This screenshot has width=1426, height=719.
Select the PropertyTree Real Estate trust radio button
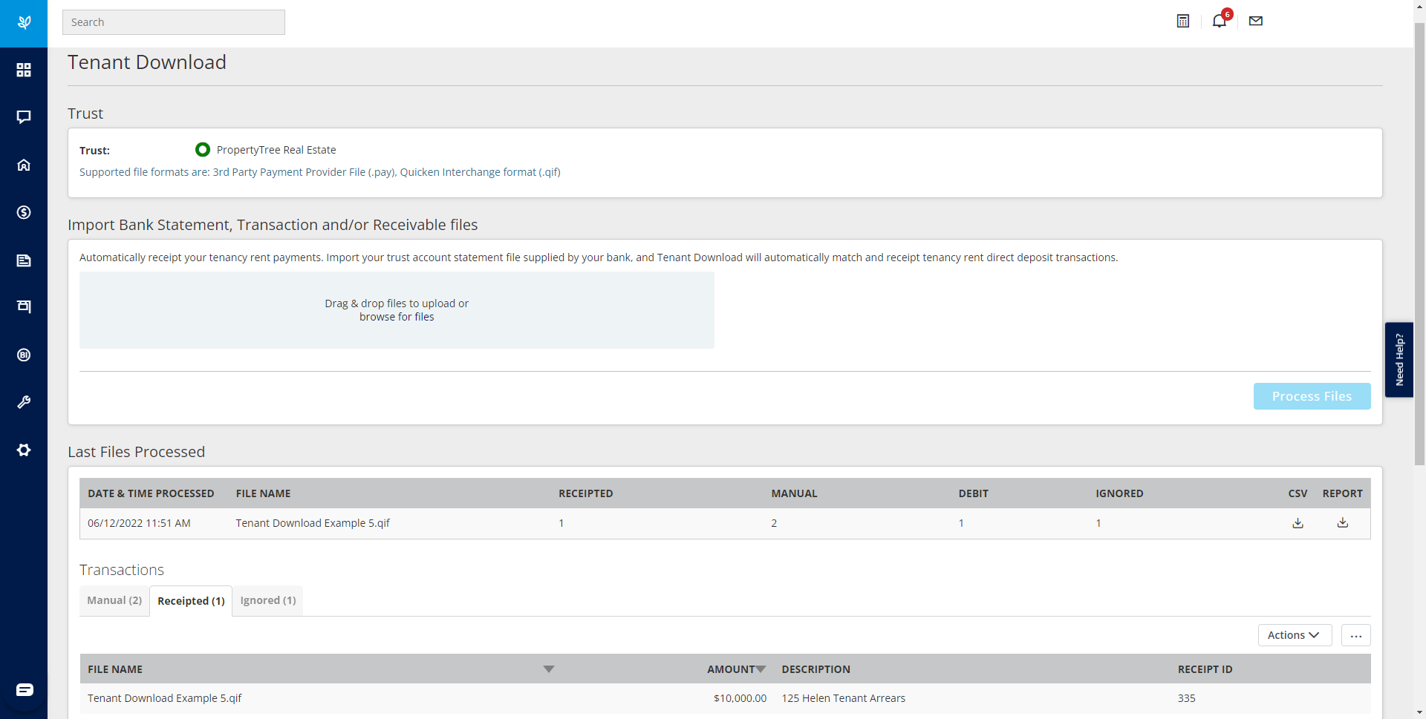pos(202,149)
